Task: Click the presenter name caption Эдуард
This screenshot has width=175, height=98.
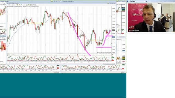Action: [134, 30]
